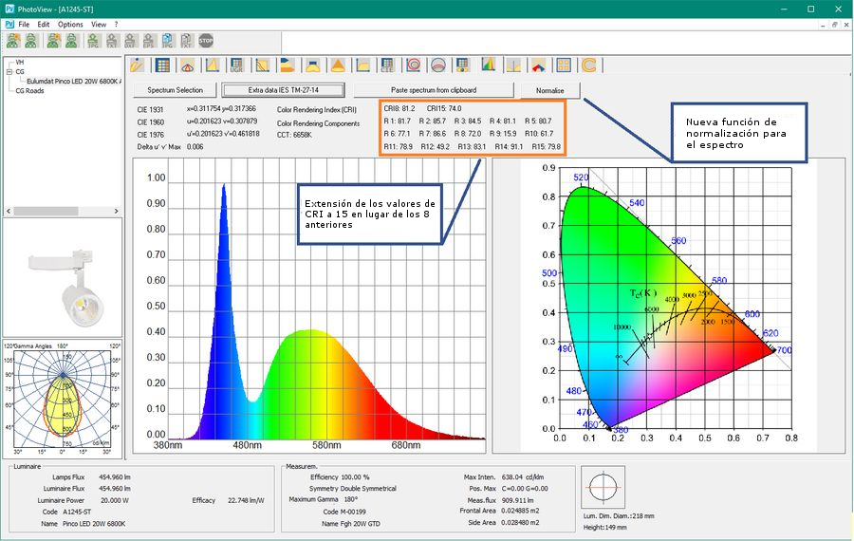Image resolution: width=854 pixels, height=541 pixels.
Task: Click the data table grid icon
Action: coord(162,65)
